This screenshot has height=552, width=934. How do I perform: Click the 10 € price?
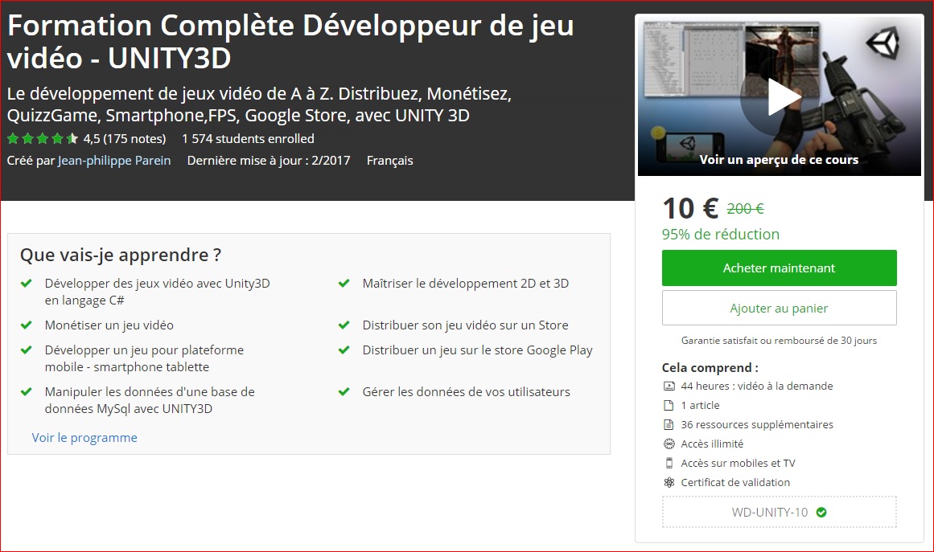(690, 209)
